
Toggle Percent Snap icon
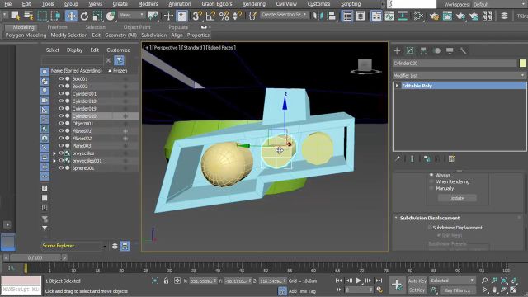coord(224,16)
